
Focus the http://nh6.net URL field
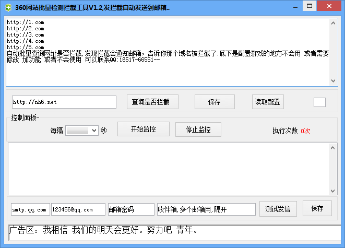64,102
